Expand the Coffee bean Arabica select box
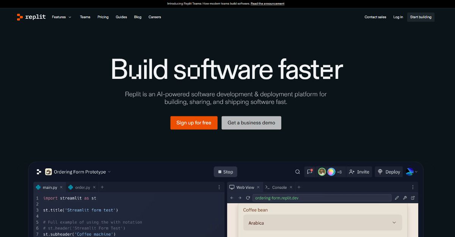Screen dimensions: 455x237 (x=322, y=223)
